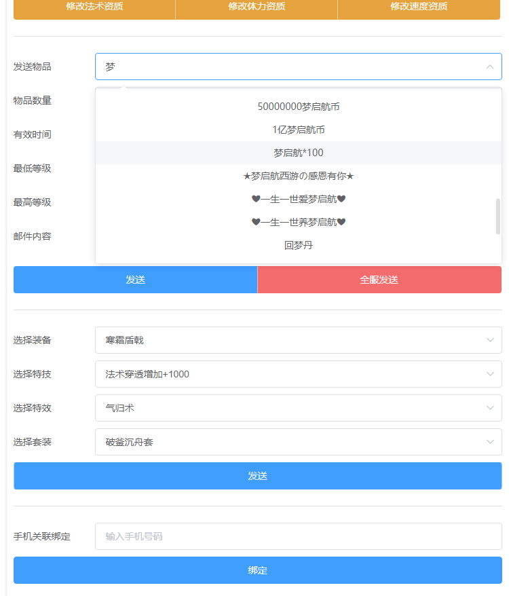Choose 一生一世养梦启航 item

[298, 222]
